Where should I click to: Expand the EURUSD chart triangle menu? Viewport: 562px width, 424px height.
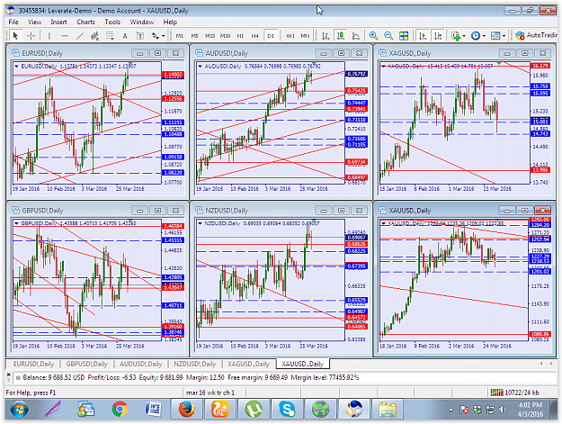point(16,66)
